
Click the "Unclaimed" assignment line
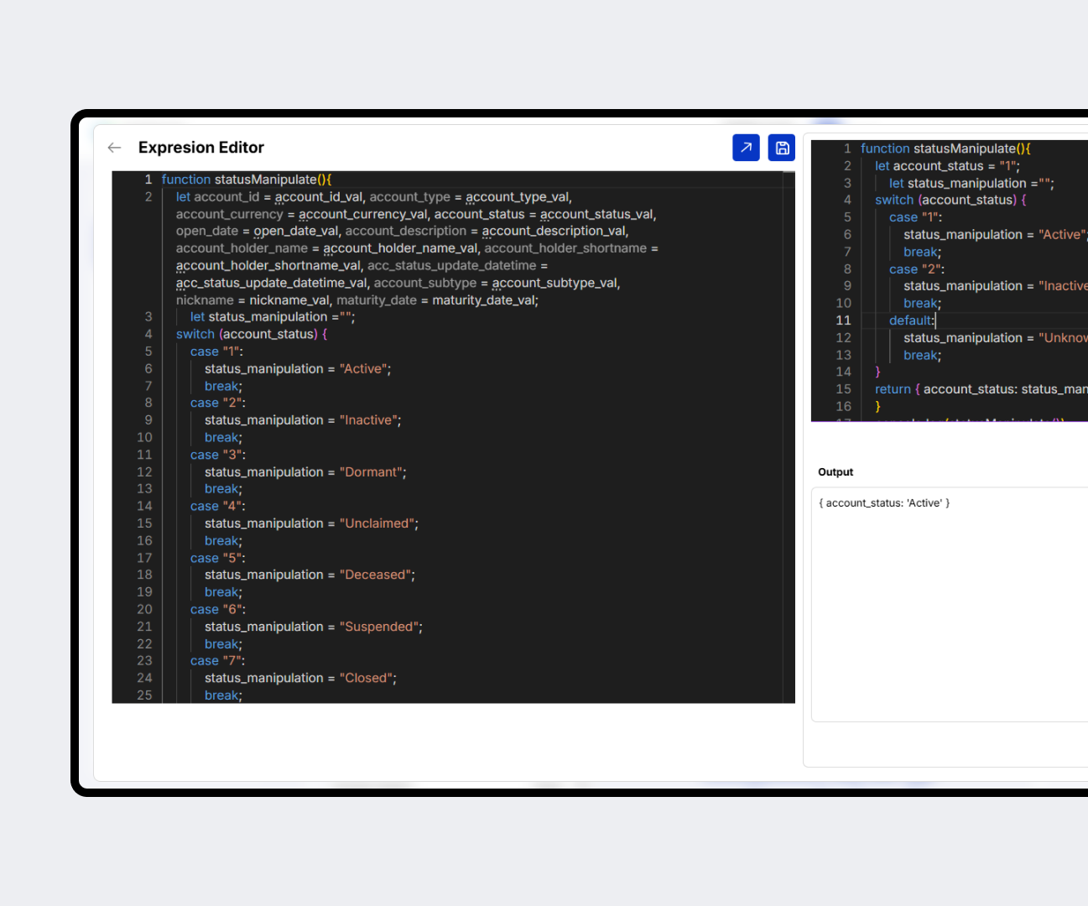pos(311,523)
